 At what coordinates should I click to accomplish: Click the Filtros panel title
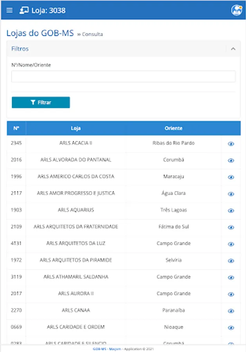pyautogui.click(x=20, y=49)
